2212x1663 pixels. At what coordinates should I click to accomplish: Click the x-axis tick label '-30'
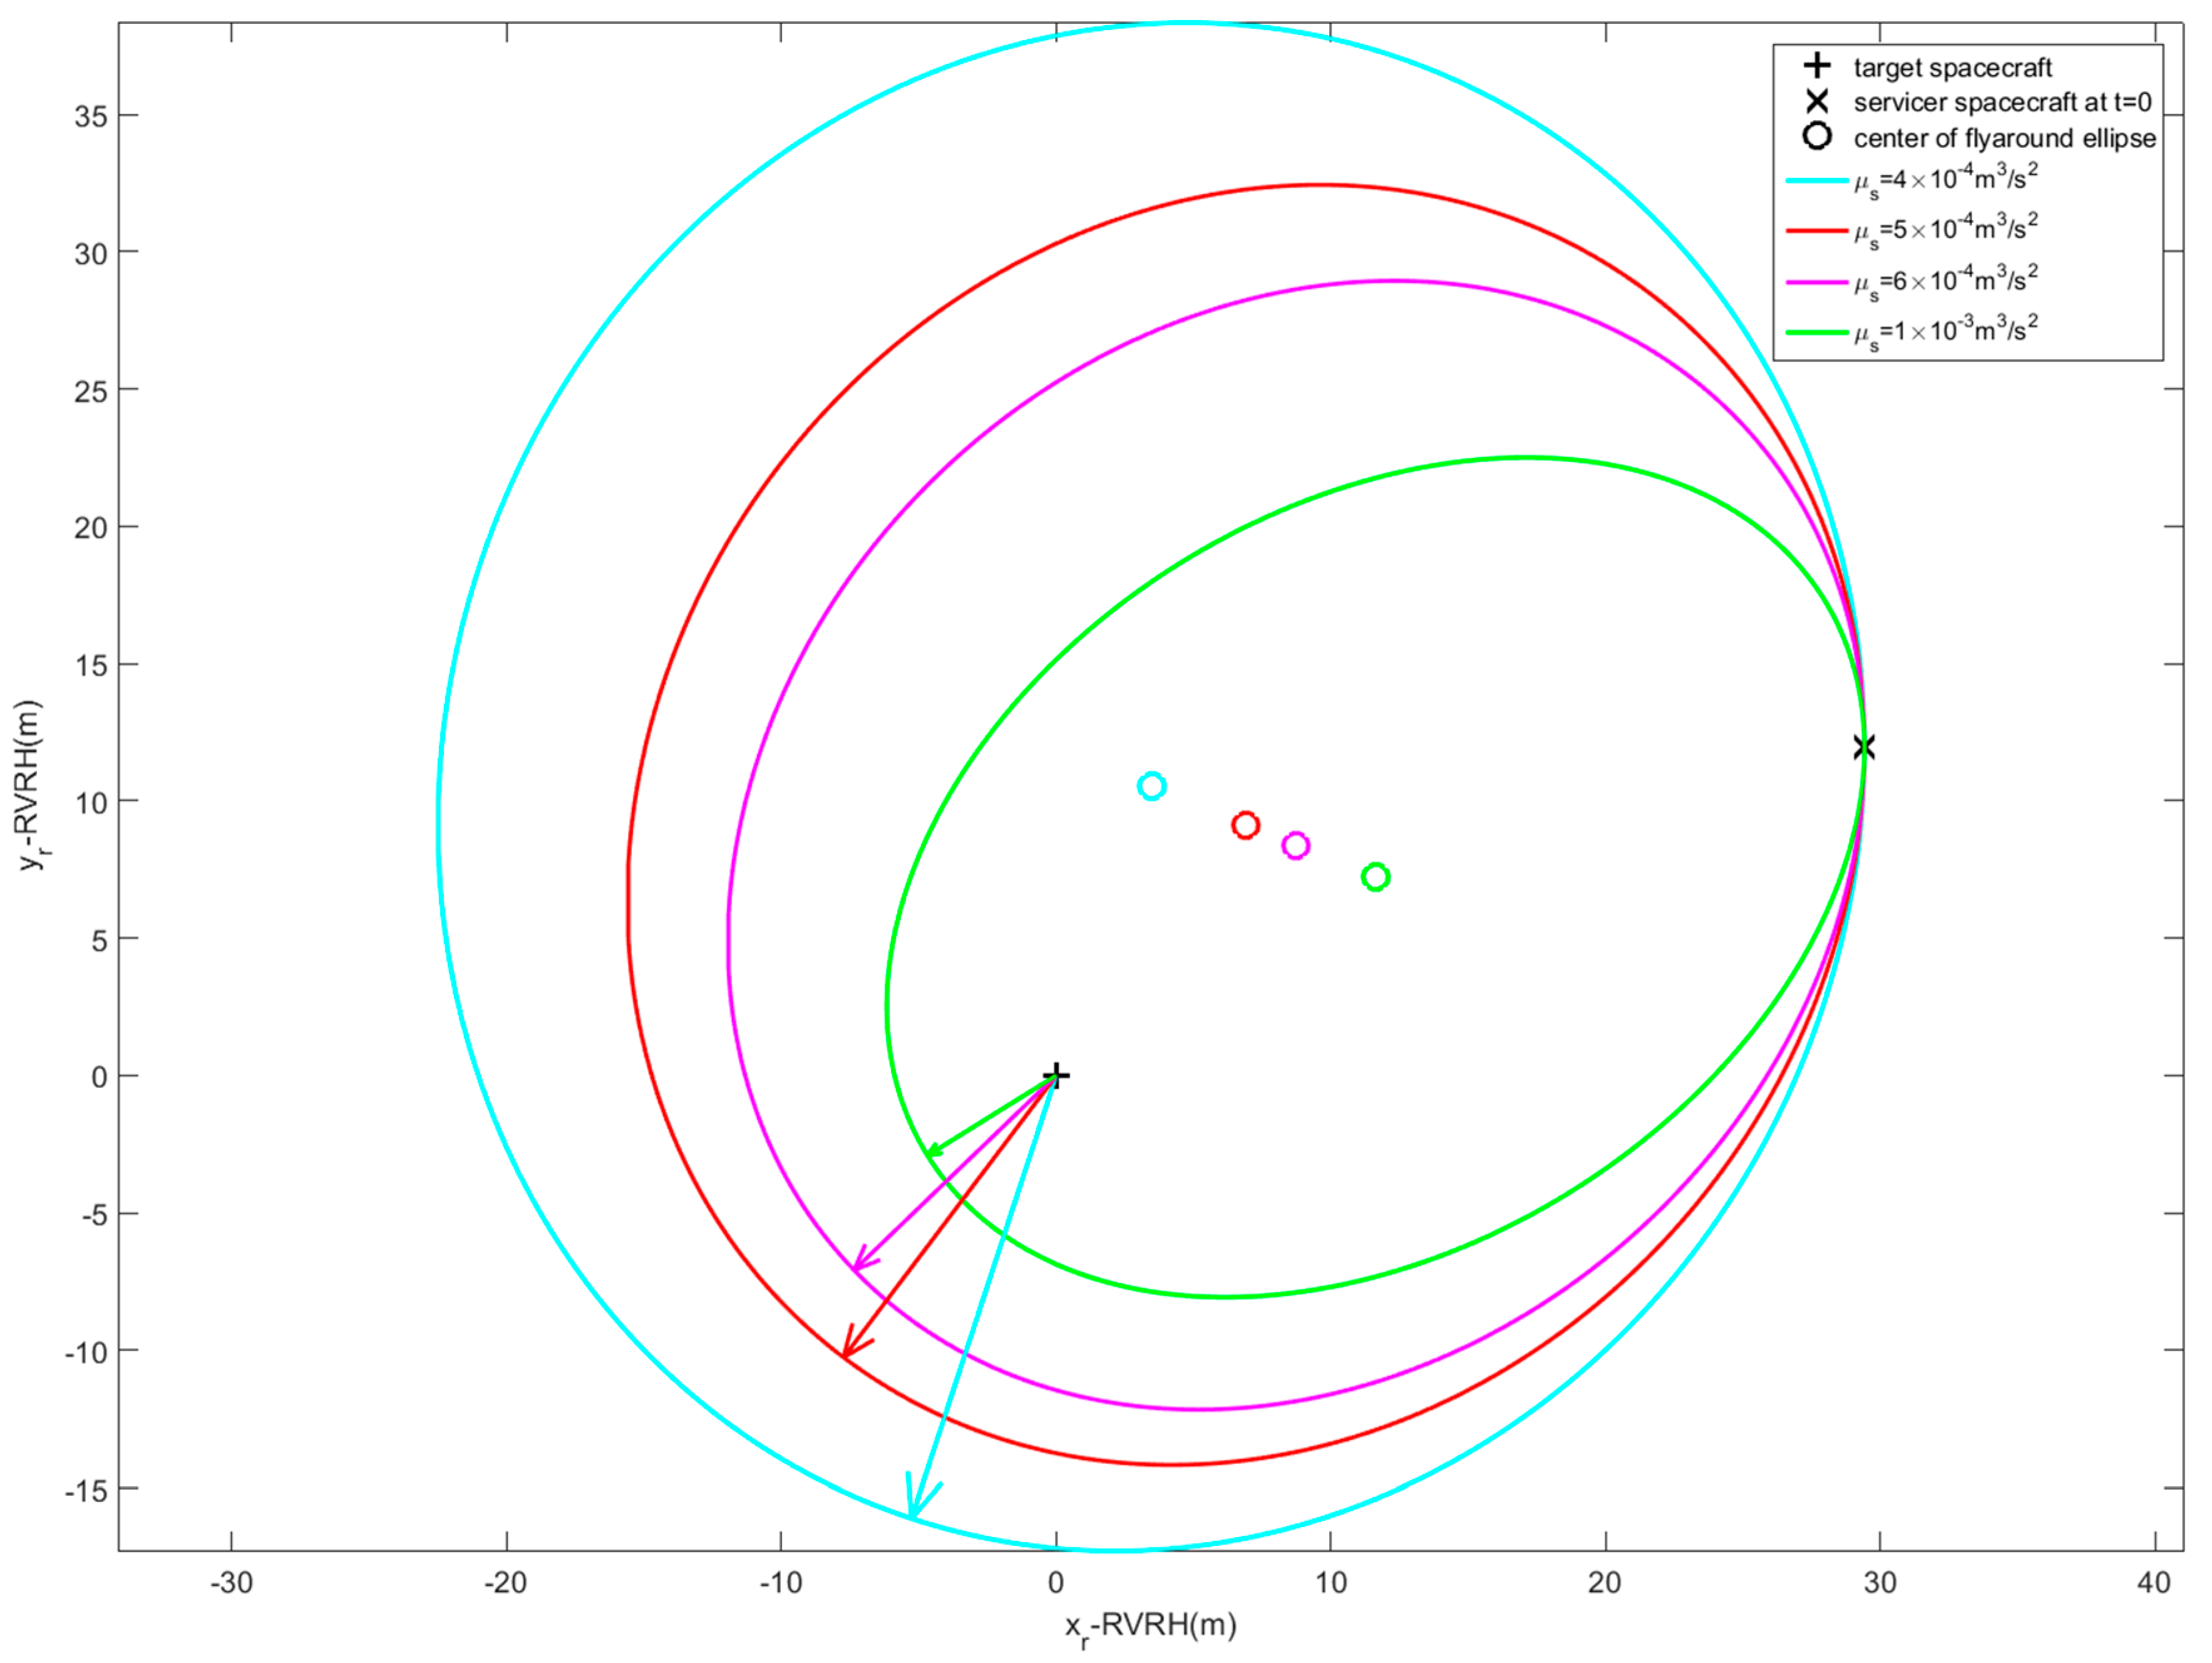(231, 1583)
